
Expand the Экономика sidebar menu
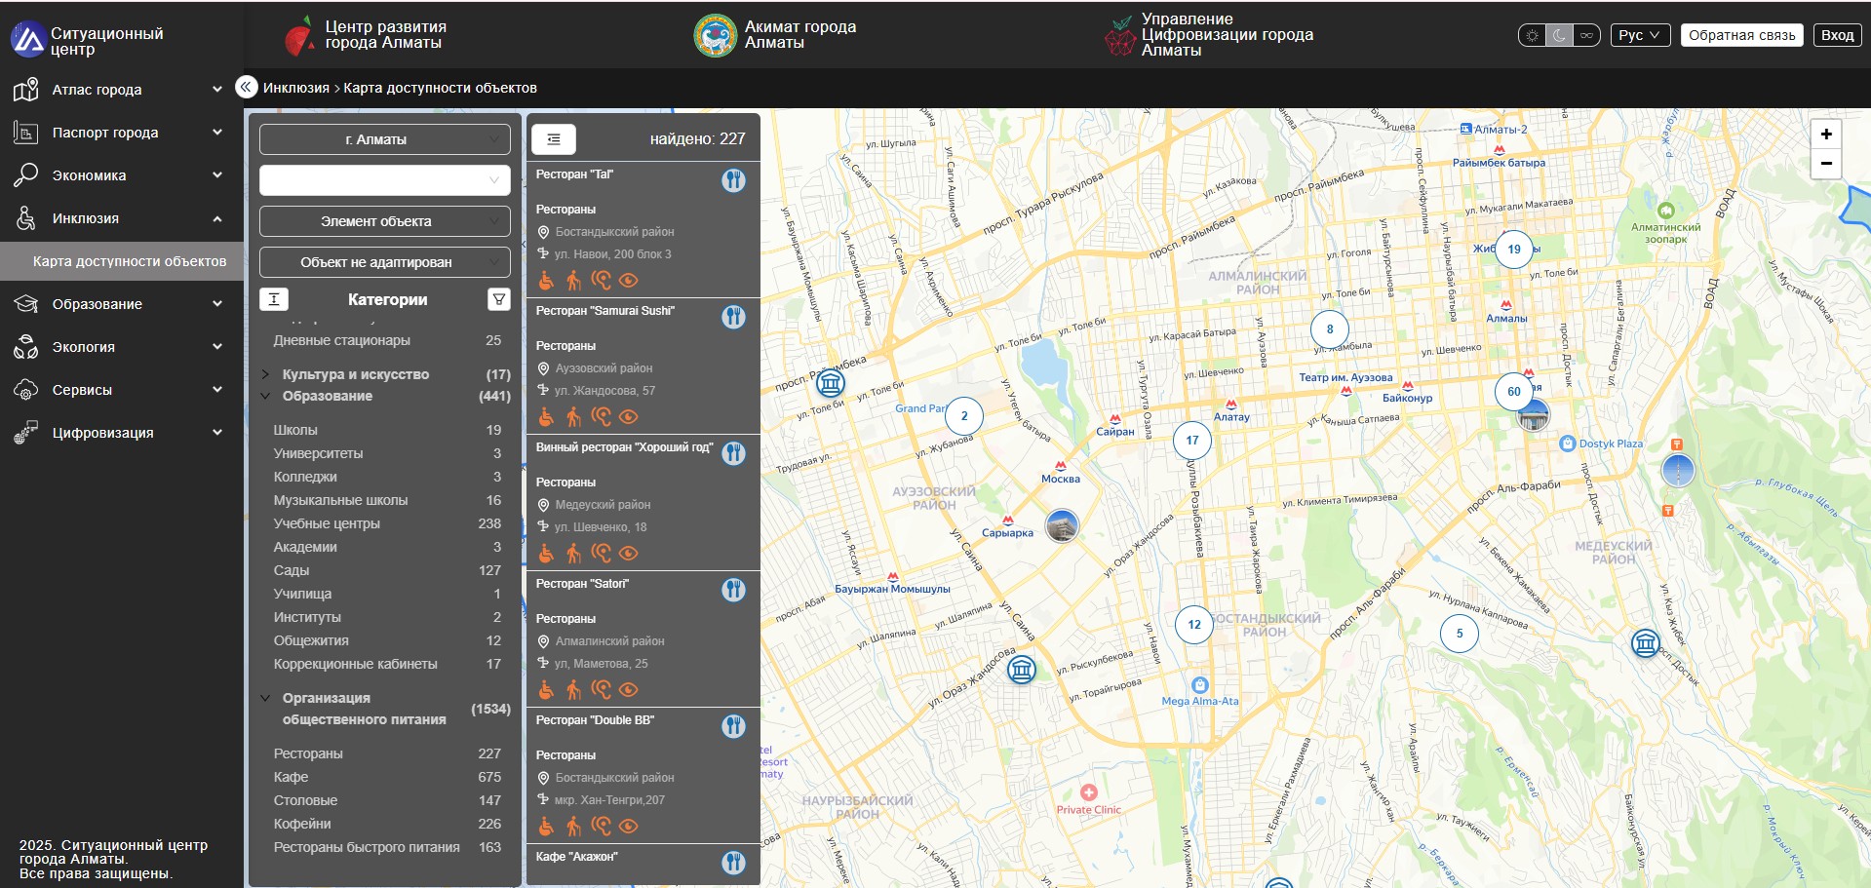click(x=117, y=175)
